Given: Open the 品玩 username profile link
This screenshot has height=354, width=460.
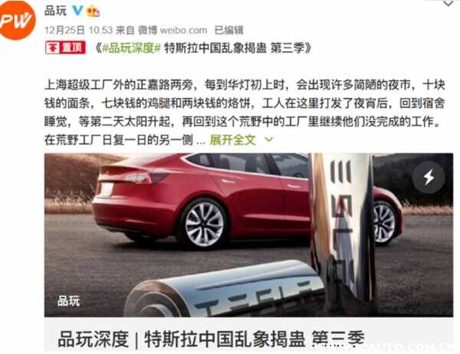Looking at the screenshot, I should coord(56,11).
